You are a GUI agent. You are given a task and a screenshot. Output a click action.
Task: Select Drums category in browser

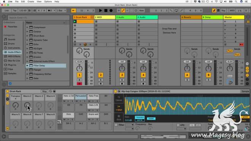[11, 44]
